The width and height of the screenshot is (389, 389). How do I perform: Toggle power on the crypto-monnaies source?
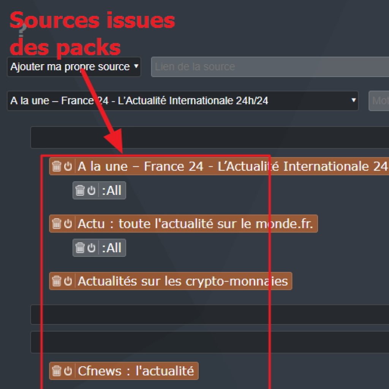(68, 281)
